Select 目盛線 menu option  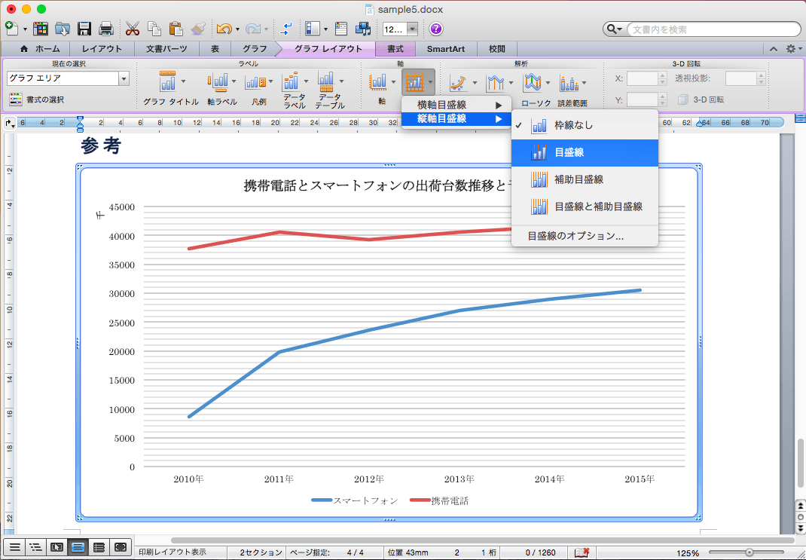click(585, 153)
